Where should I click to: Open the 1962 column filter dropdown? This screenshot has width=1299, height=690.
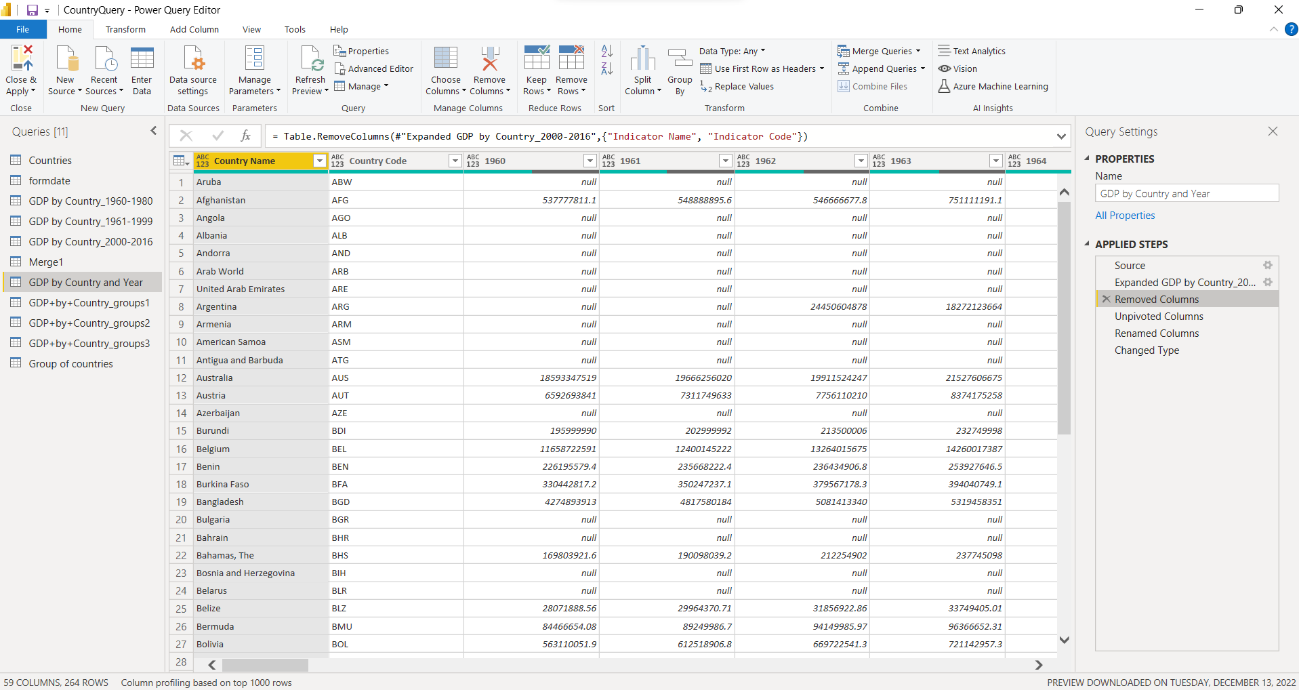pos(861,161)
